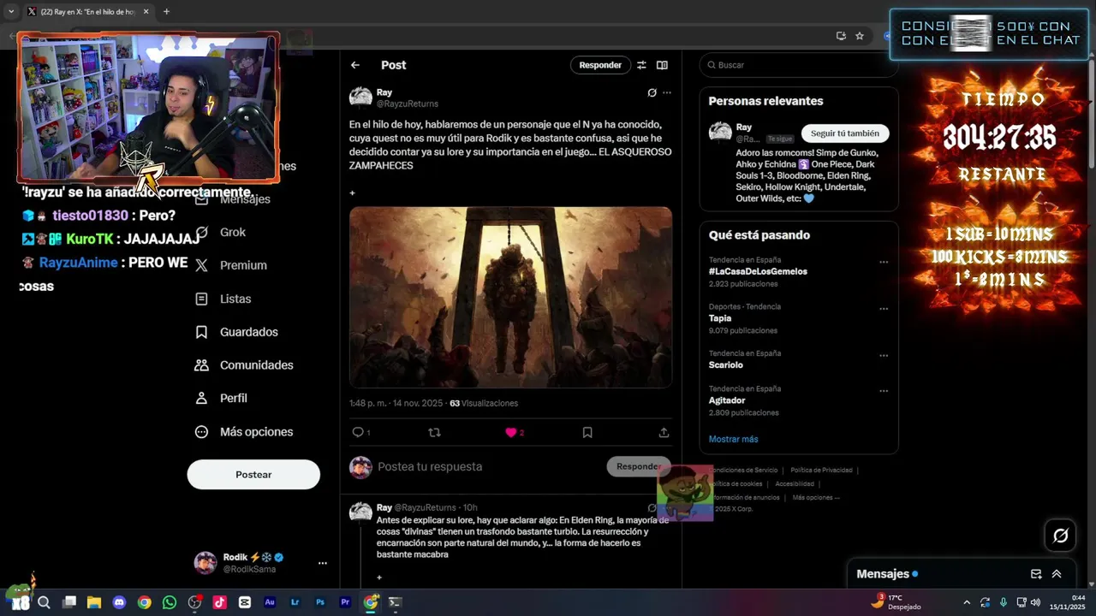Screen dimensions: 1096x616
Task: Open Listas in the left sidebar
Action: pos(223,299)
